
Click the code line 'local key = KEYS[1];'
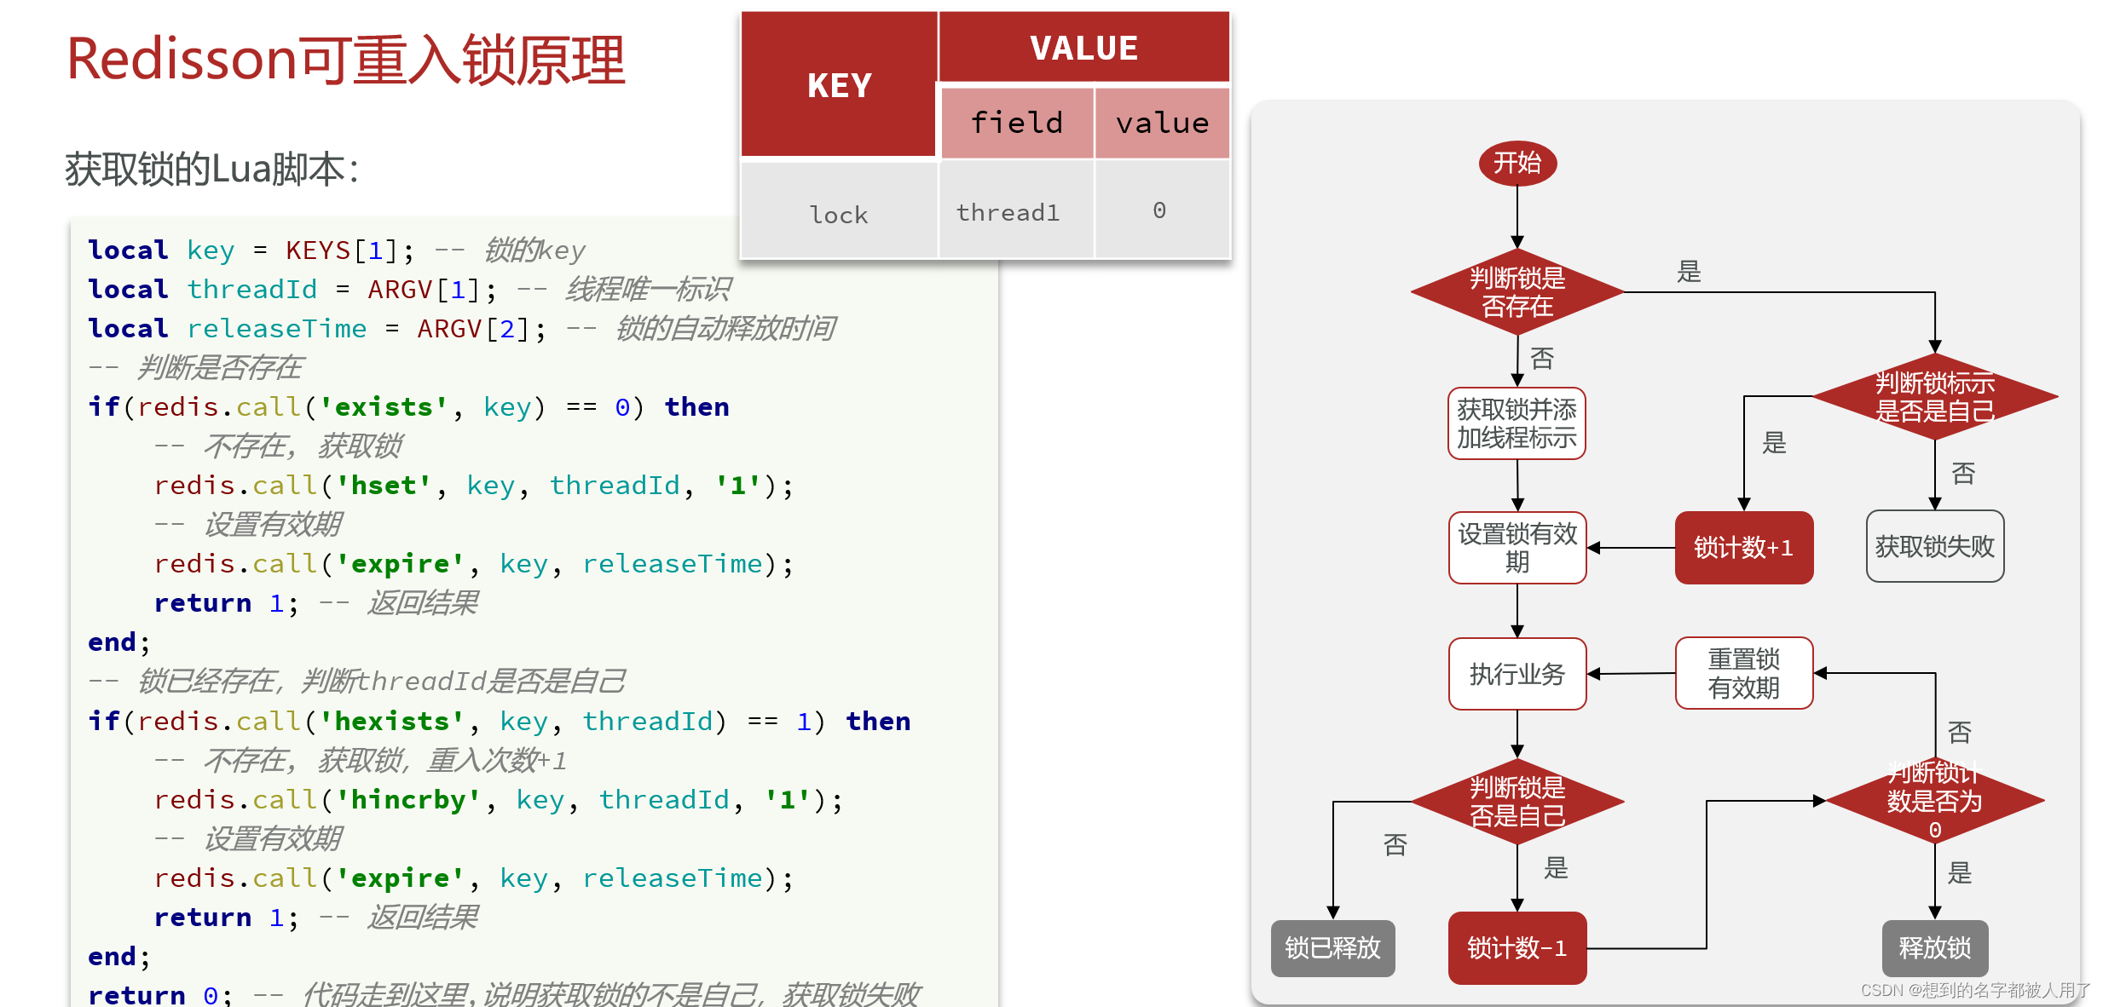click(251, 250)
